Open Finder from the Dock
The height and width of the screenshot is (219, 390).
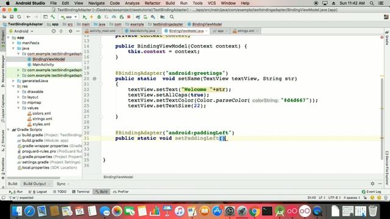click(17, 211)
